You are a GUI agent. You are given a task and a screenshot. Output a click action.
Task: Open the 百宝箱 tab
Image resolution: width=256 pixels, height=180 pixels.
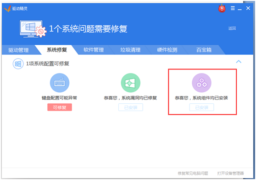pos(204,50)
